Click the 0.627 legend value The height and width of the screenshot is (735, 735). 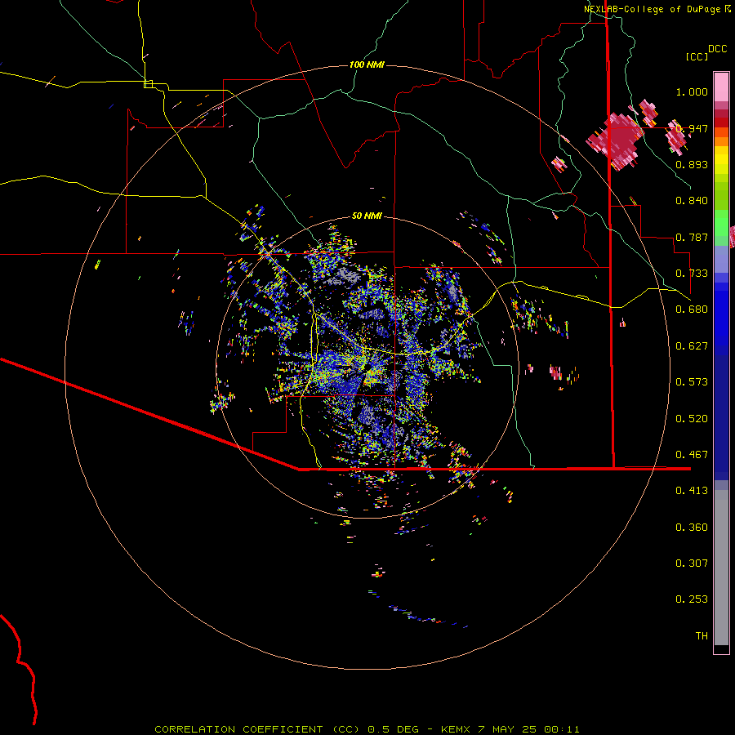(x=692, y=346)
